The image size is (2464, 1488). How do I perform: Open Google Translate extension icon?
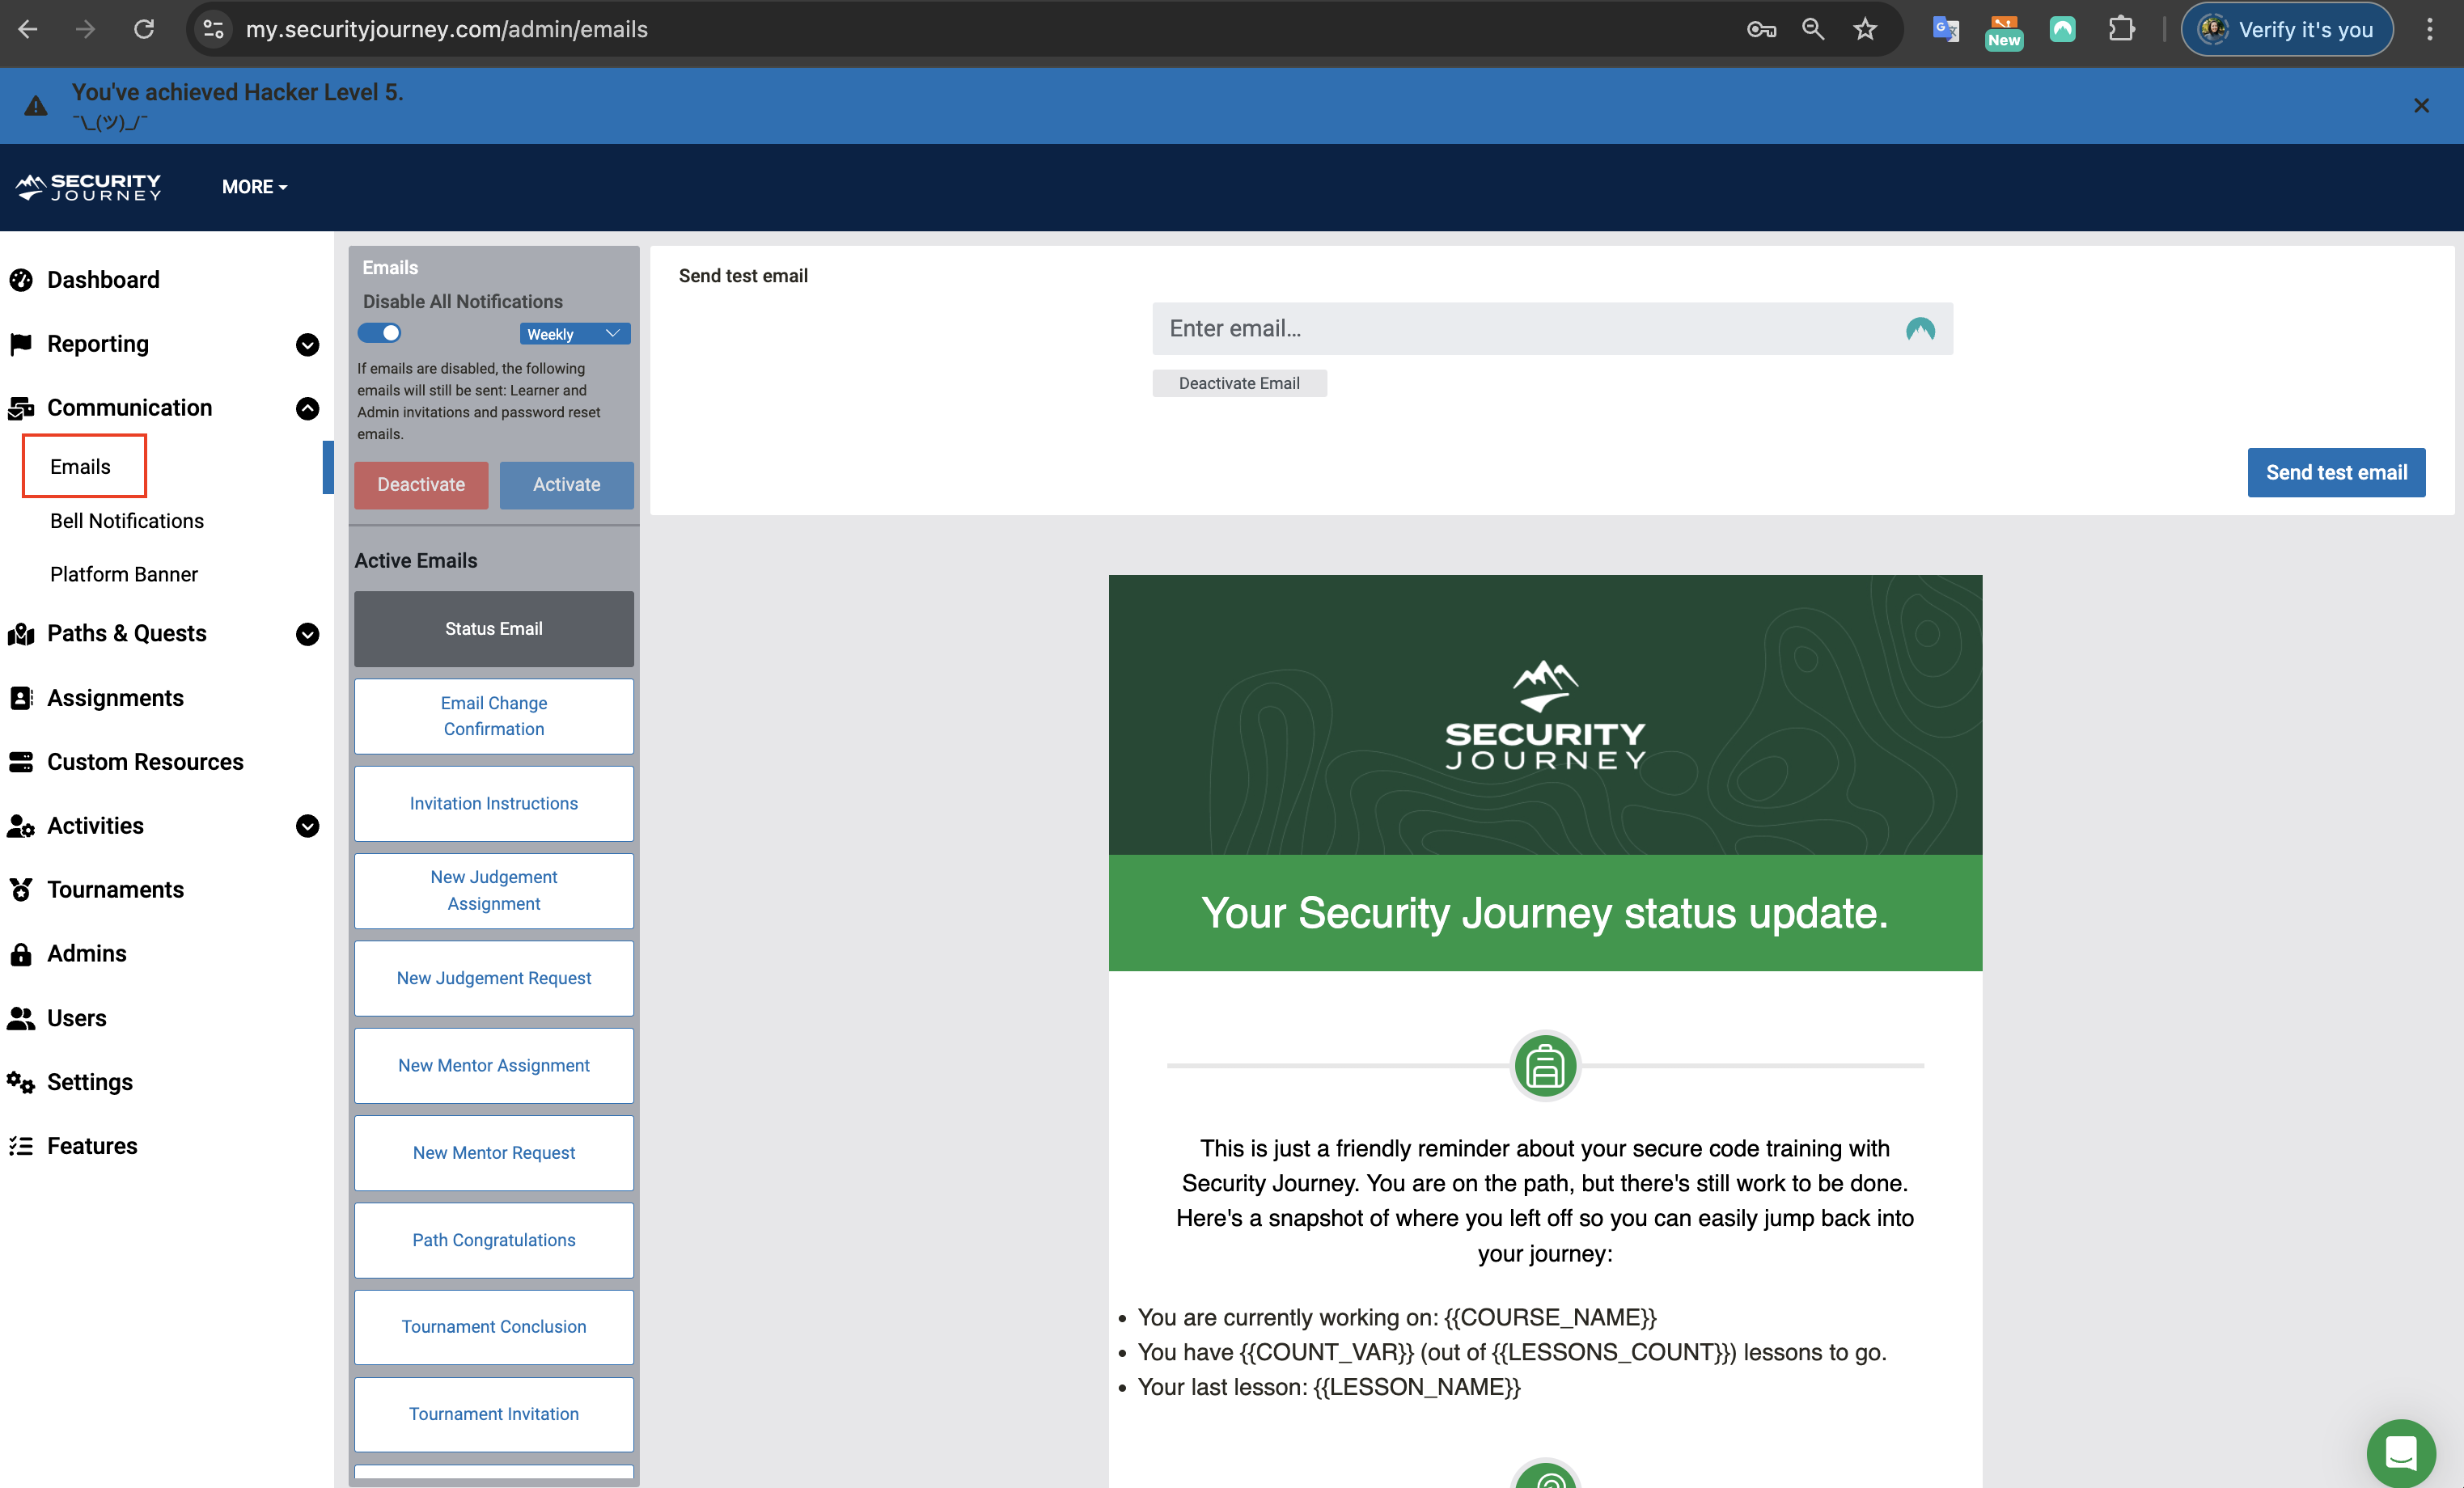point(1946,29)
